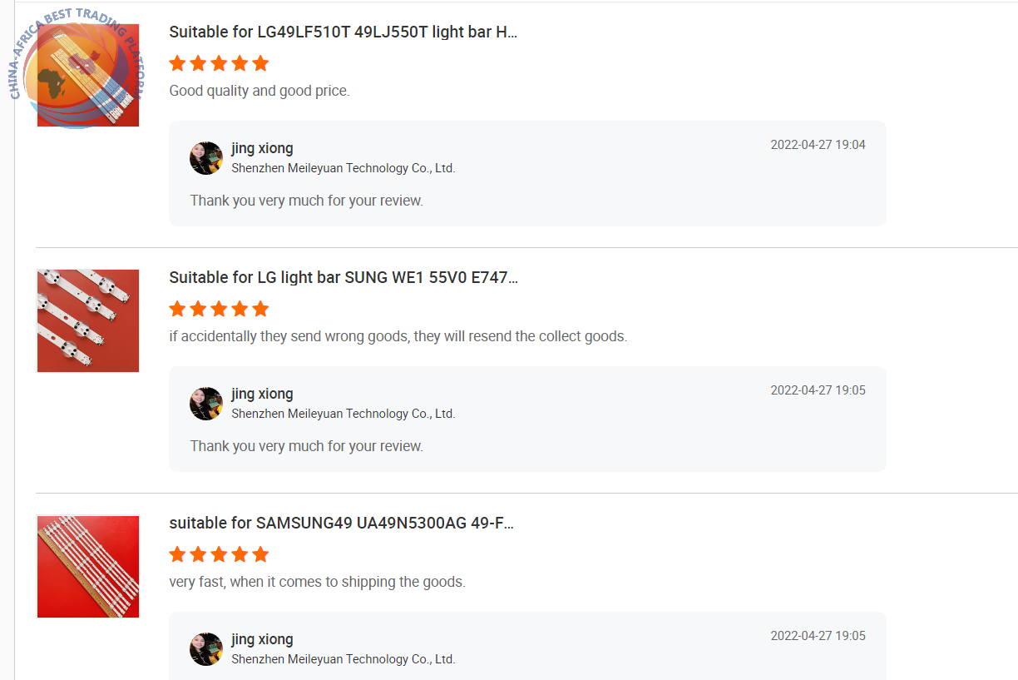Click jing xiong avatar in the third reply
This screenshot has height=680, width=1018.
point(206,649)
